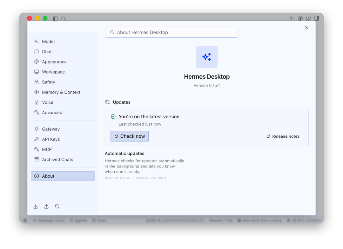The height and width of the screenshot is (249, 343).
Task: Click the refresh icon at sidebar bottom
Action: coord(57,206)
